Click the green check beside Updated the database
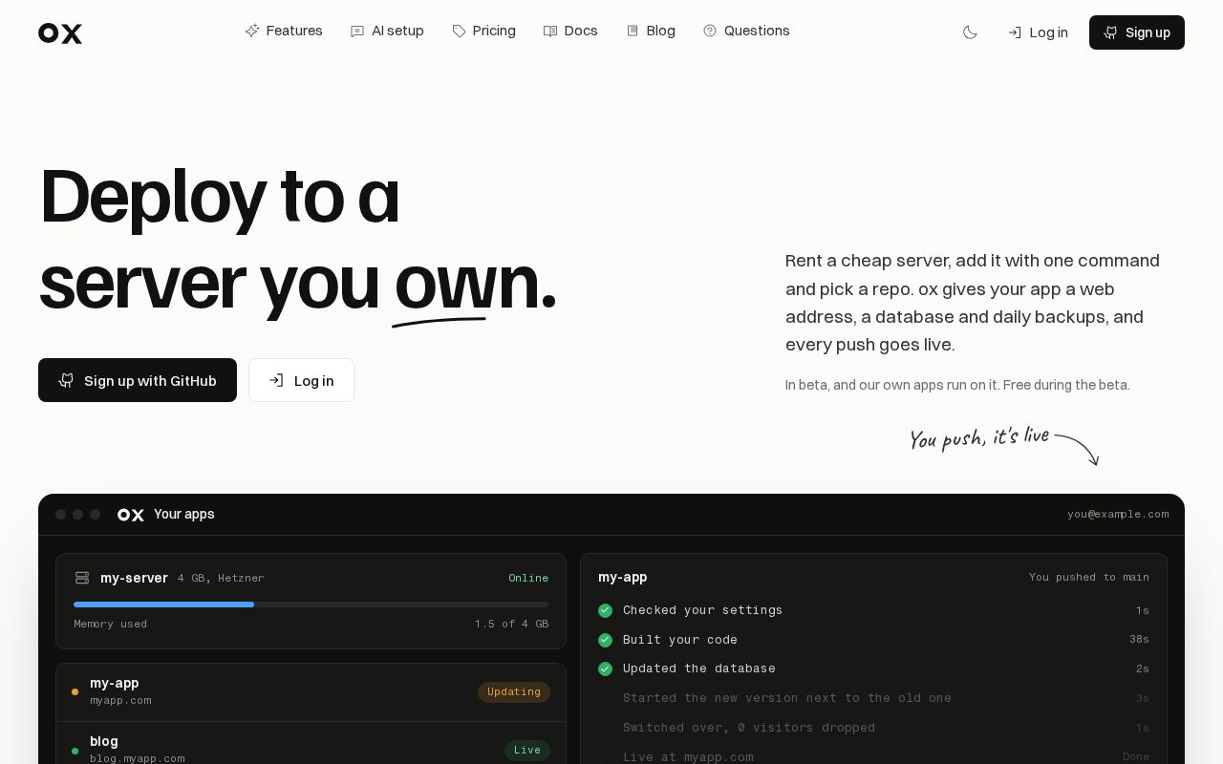1223x764 pixels. (605, 668)
